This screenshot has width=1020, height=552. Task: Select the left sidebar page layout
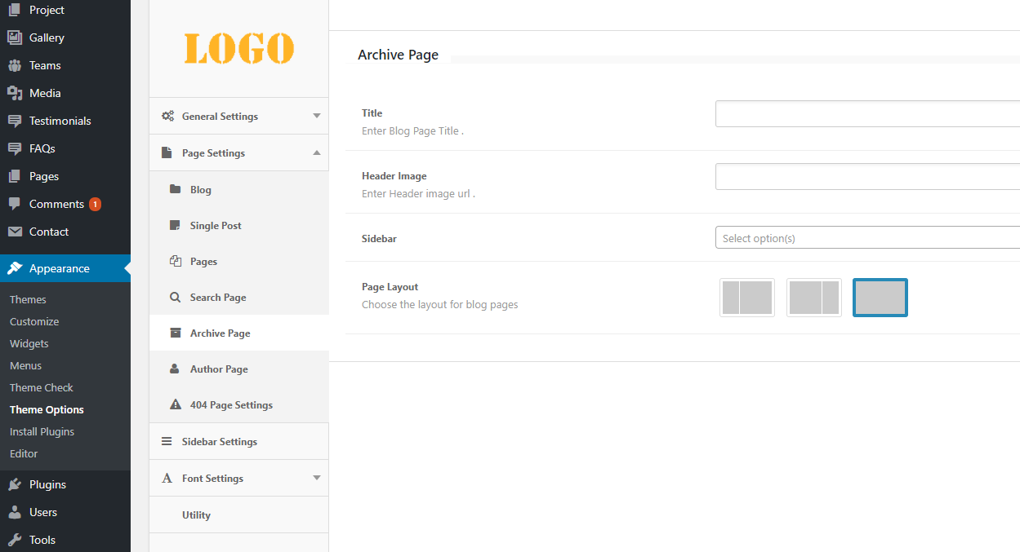(747, 298)
